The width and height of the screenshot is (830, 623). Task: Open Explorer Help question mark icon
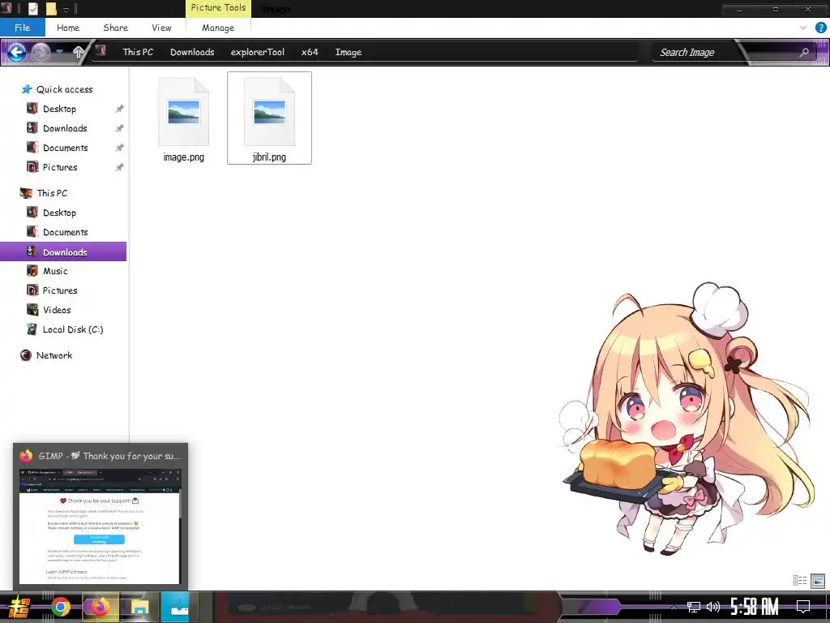tap(820, 28)
